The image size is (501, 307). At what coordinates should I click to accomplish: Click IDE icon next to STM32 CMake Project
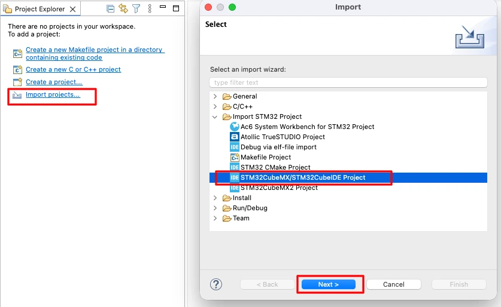235,167
